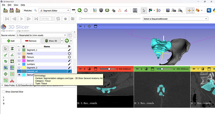The height and width of the screenshot is (114, 215).
Task: Go back to previous module arrow
Action: click(x=79, y=10)
